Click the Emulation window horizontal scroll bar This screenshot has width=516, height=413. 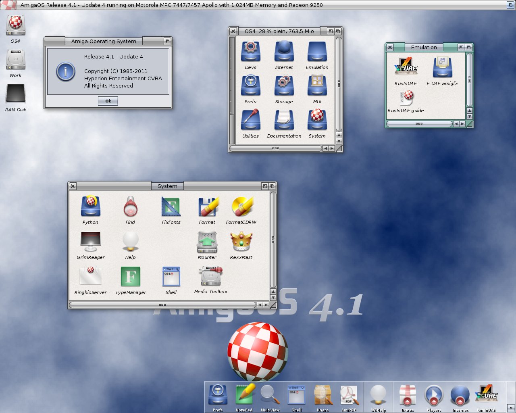tap(419, 124)
